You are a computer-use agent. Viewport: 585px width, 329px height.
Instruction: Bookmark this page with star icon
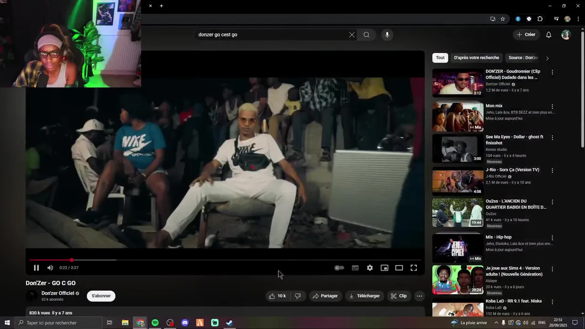(503, 19)
